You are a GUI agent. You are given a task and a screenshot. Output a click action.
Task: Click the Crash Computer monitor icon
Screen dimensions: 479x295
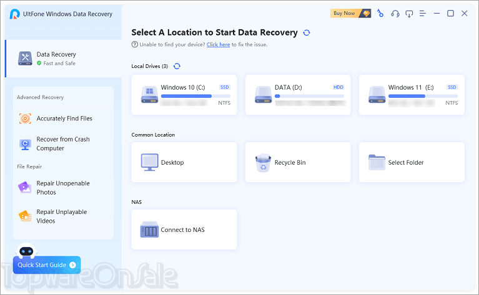coord(25,144)
